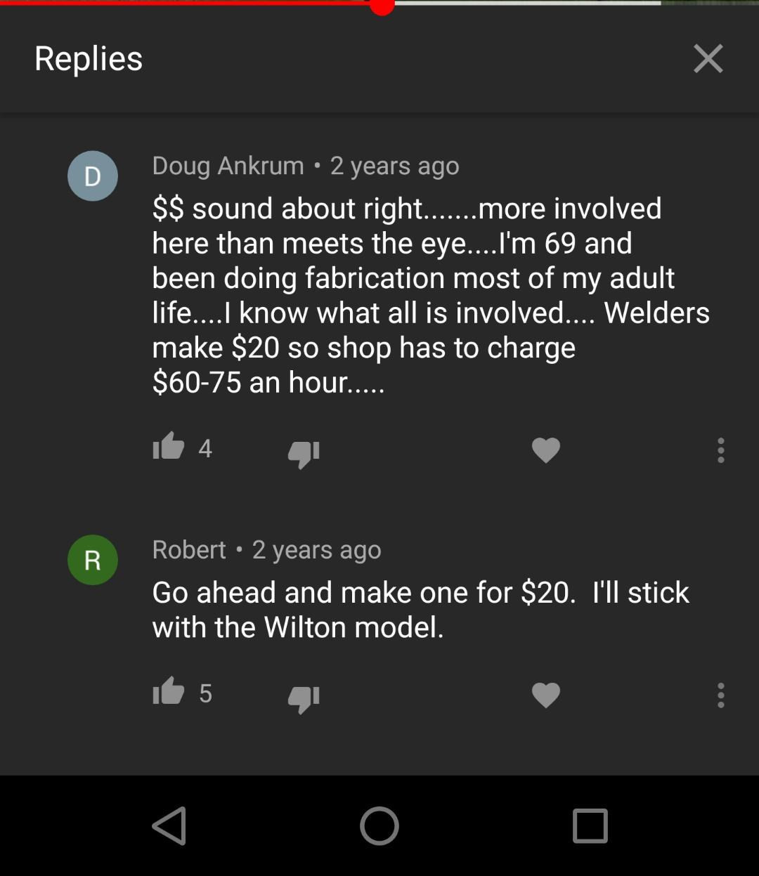Screen dimensions: 759x876
Task: Open more options for Doug Ankrum's comment
Action: click(x=720, y=450)
